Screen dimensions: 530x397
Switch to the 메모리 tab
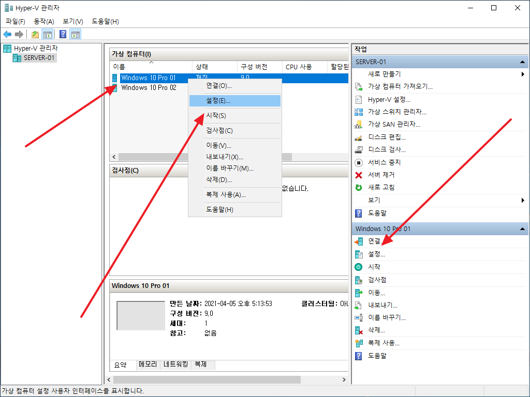[x=148, y=364]
